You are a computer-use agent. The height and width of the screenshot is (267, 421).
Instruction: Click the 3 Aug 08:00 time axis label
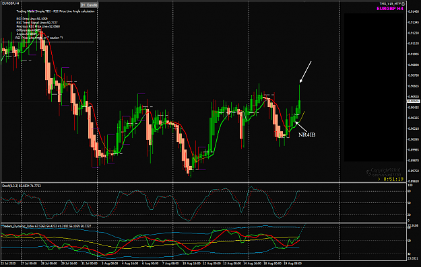point(109,264)
